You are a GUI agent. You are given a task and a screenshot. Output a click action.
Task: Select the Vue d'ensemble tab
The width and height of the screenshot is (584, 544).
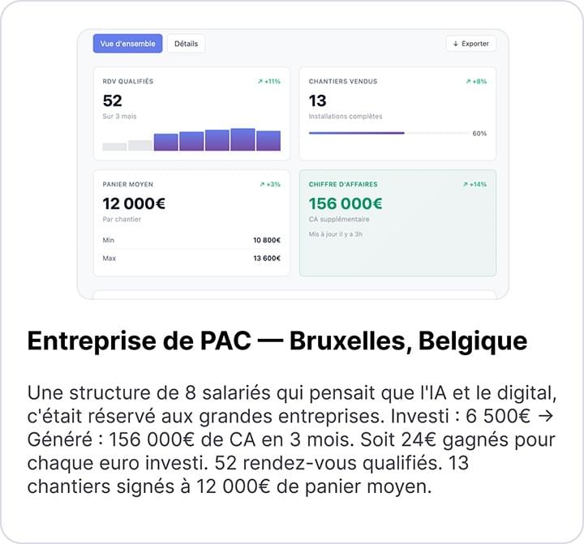coord(127,44)
